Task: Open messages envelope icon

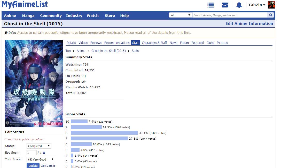Action: (x=225, y=5)
